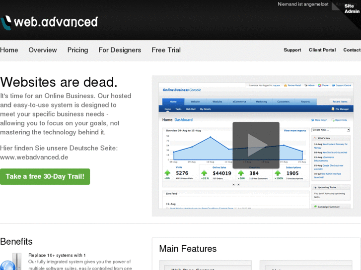Click the What's New panel header in preview
This screenshot has width=361, height=270.
pyautogui.click(x=331, y=138)
